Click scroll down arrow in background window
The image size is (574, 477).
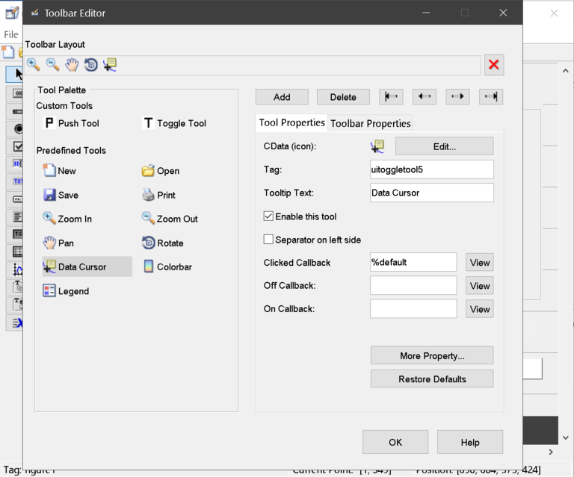tap(566, 437)
